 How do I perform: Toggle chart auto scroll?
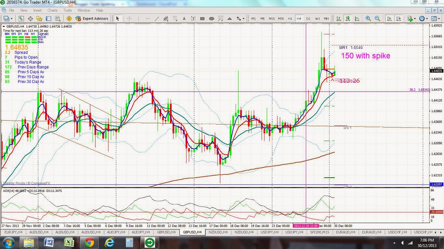(x=389, y=18)
